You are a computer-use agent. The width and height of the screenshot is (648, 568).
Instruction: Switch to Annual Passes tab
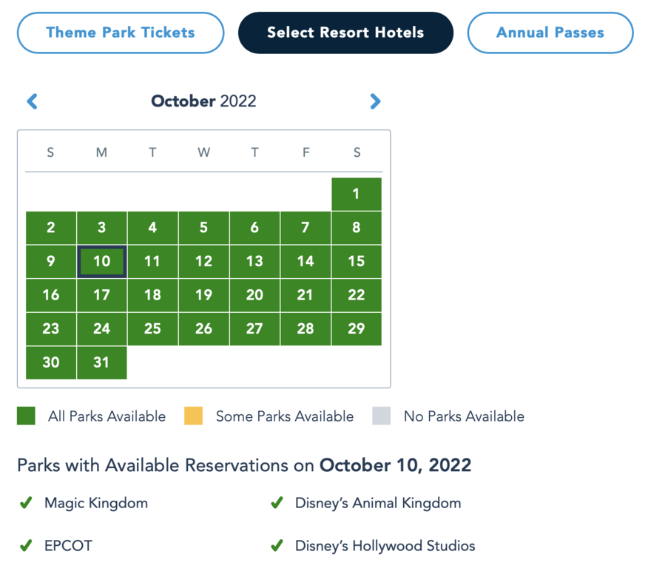(x=550, y=33)
